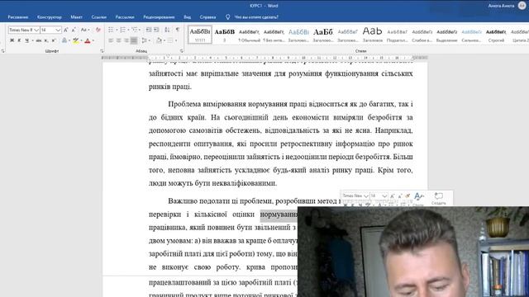Image resolution: width=529 pixels, height=297 pixels.
Task: Click multilevel list button
Action: pos(135,30)
